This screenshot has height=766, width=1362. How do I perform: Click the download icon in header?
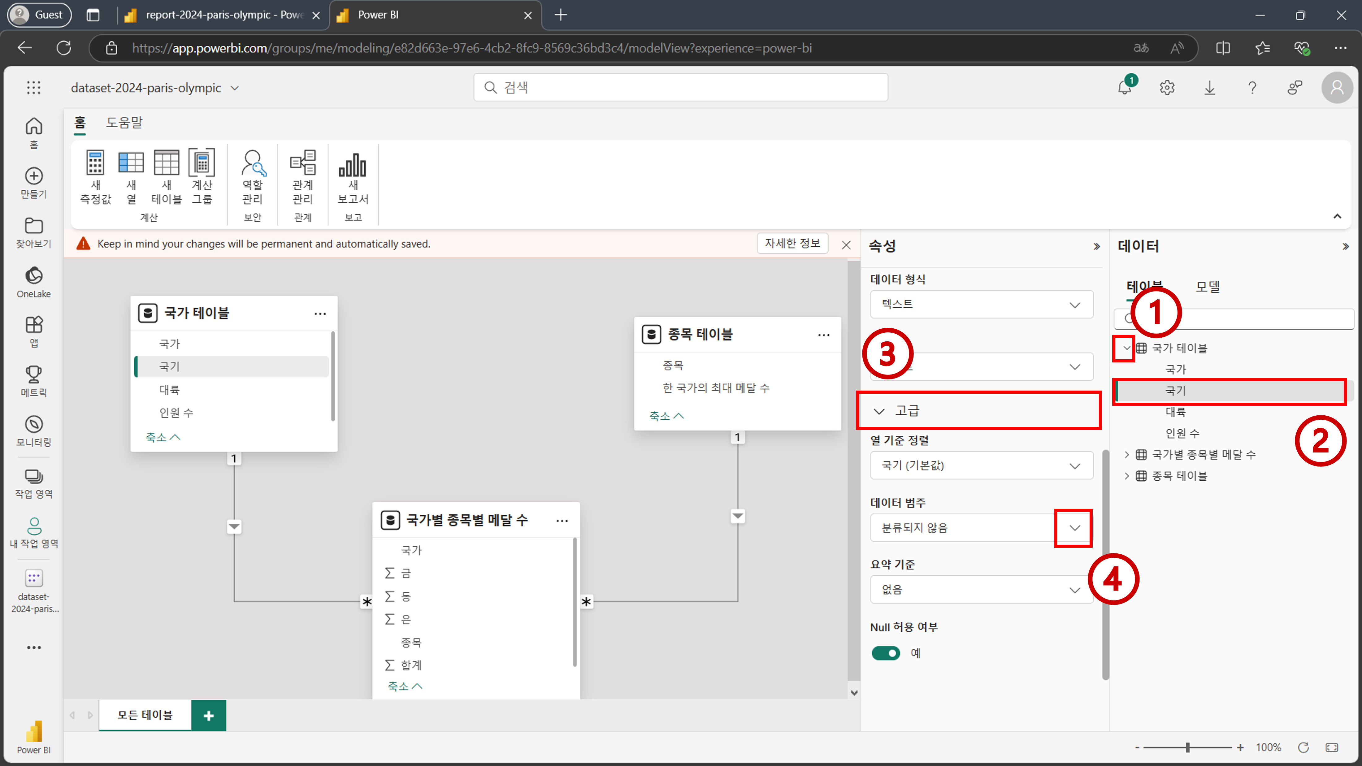point(1210,87)
